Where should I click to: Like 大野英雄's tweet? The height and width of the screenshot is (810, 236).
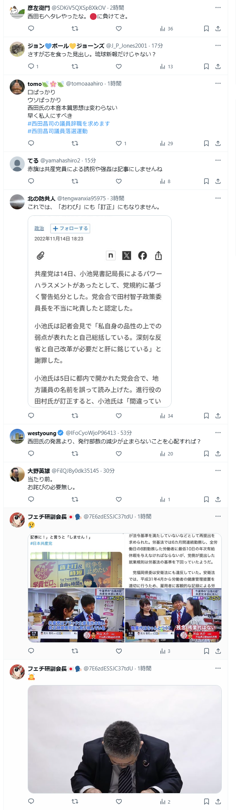pyautogui.click(x=119, y=499)
